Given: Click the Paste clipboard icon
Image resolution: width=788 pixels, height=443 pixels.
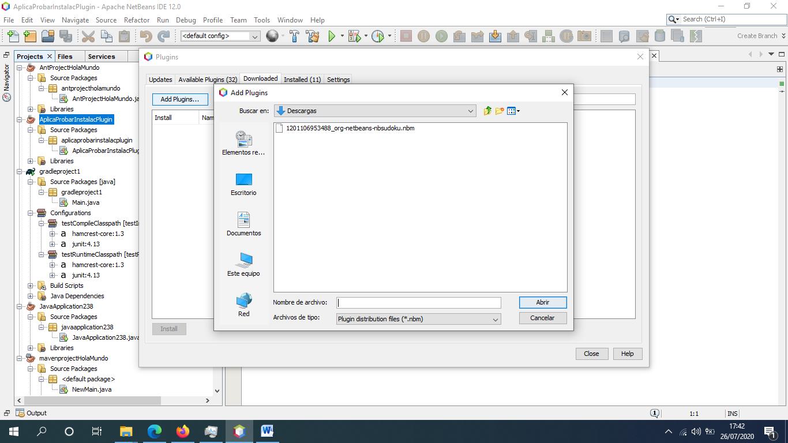Looking at the screenshot, I should point(124,36).
